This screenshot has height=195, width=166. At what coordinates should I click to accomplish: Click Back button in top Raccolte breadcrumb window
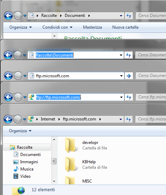coord(8,16)
